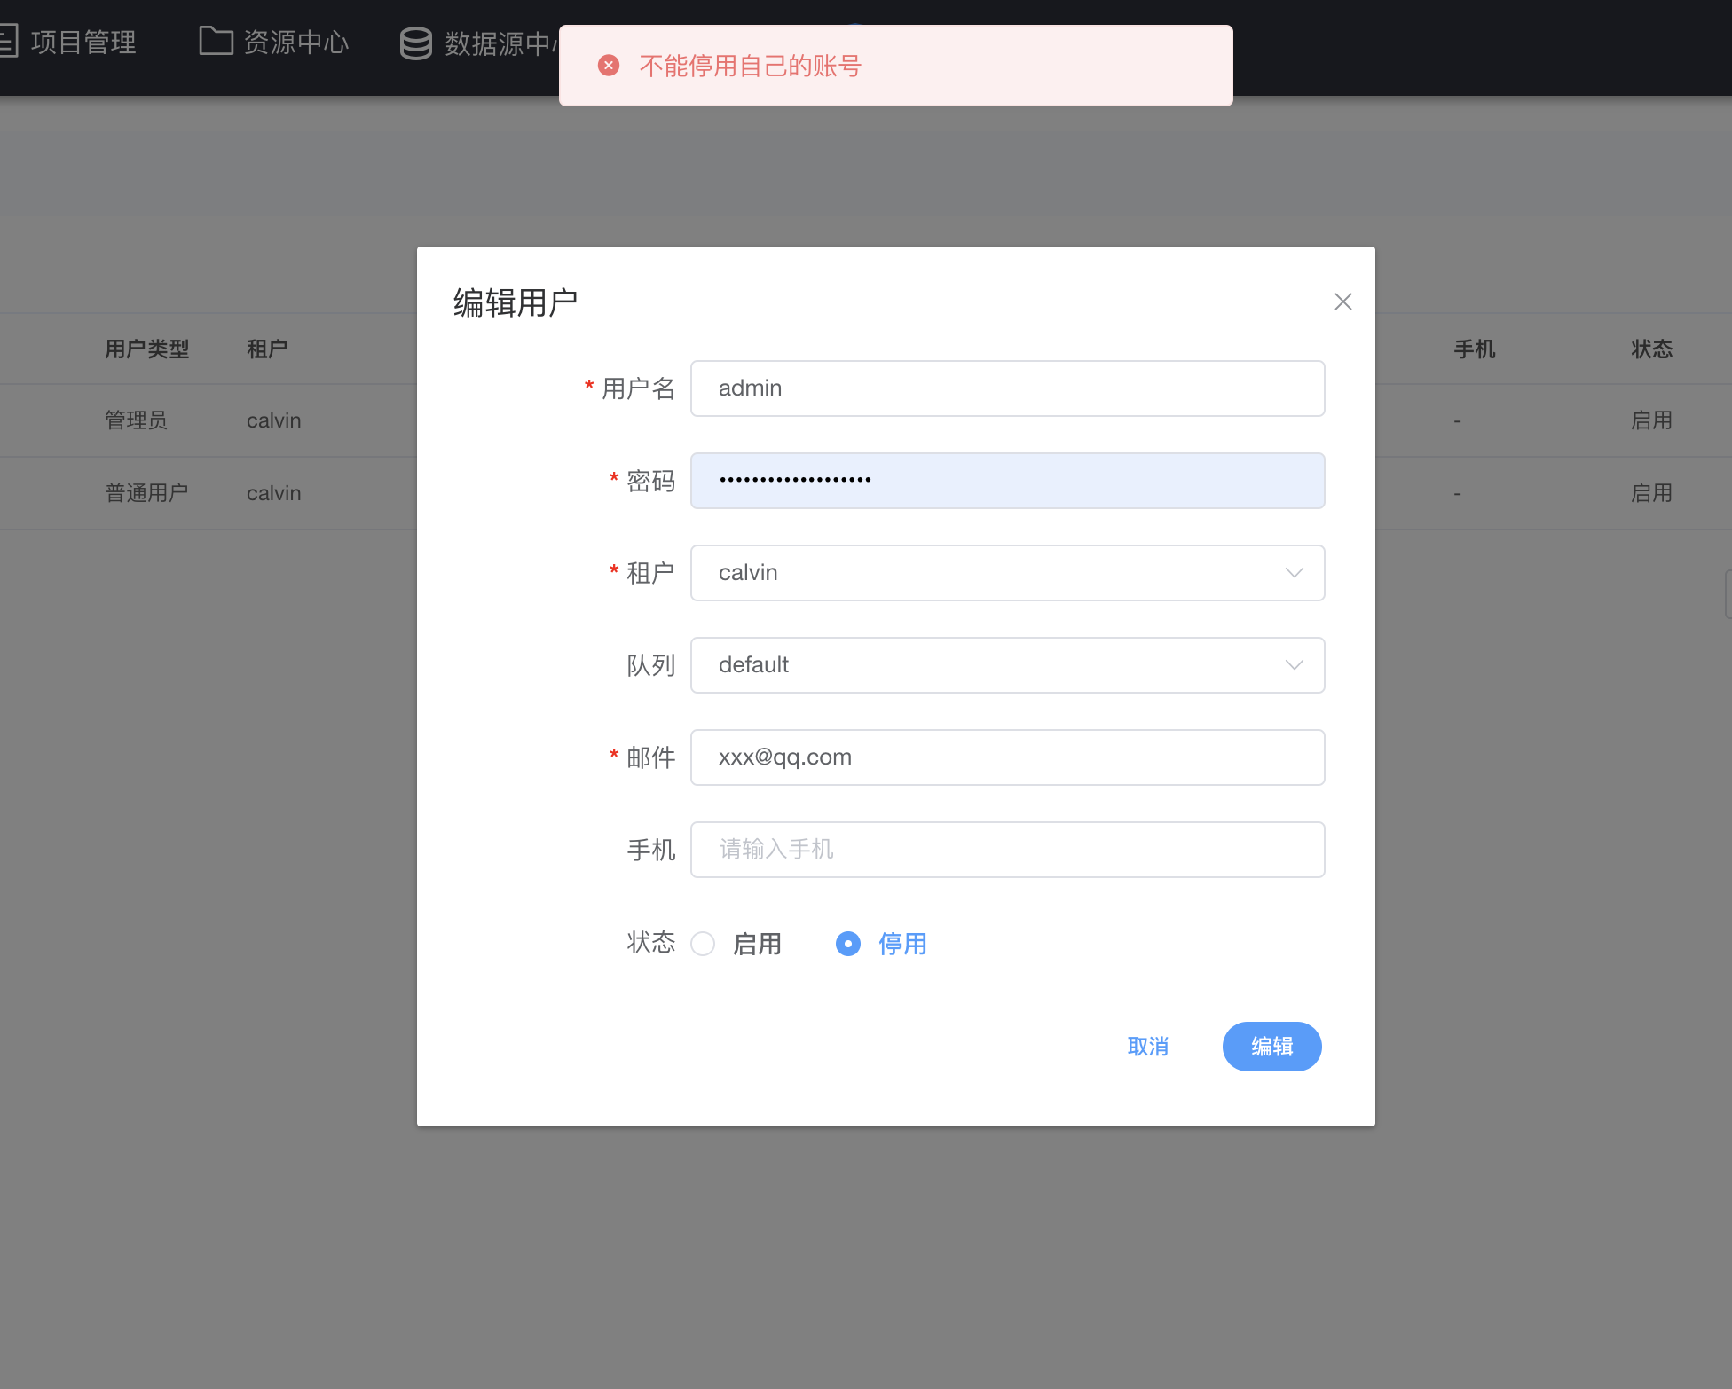
Task: Click the 普通用户 table cell
Action: pyautogui.click(x=147, y=493)
